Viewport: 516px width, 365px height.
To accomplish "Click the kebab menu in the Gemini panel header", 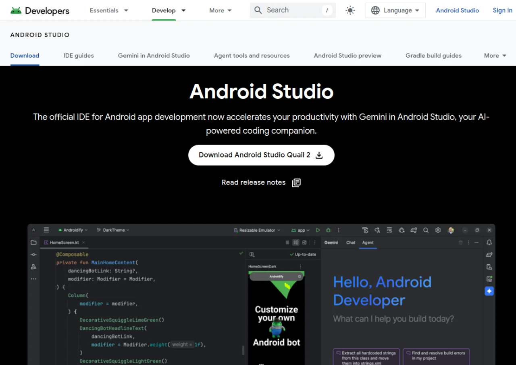I will [x=468, y=243].
